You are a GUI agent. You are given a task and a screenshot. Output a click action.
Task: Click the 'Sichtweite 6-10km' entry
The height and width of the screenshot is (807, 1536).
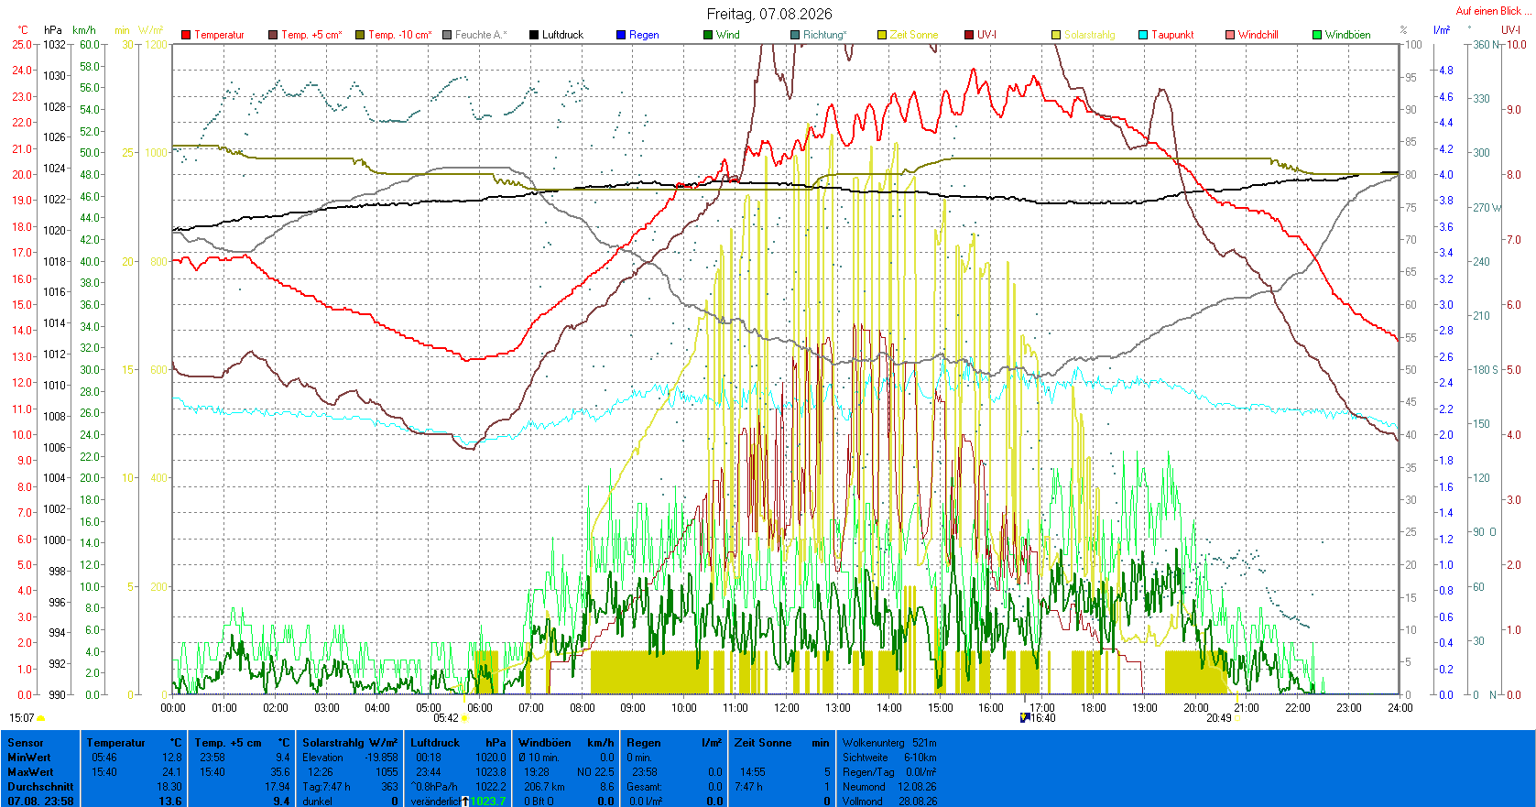coord(889,758)
